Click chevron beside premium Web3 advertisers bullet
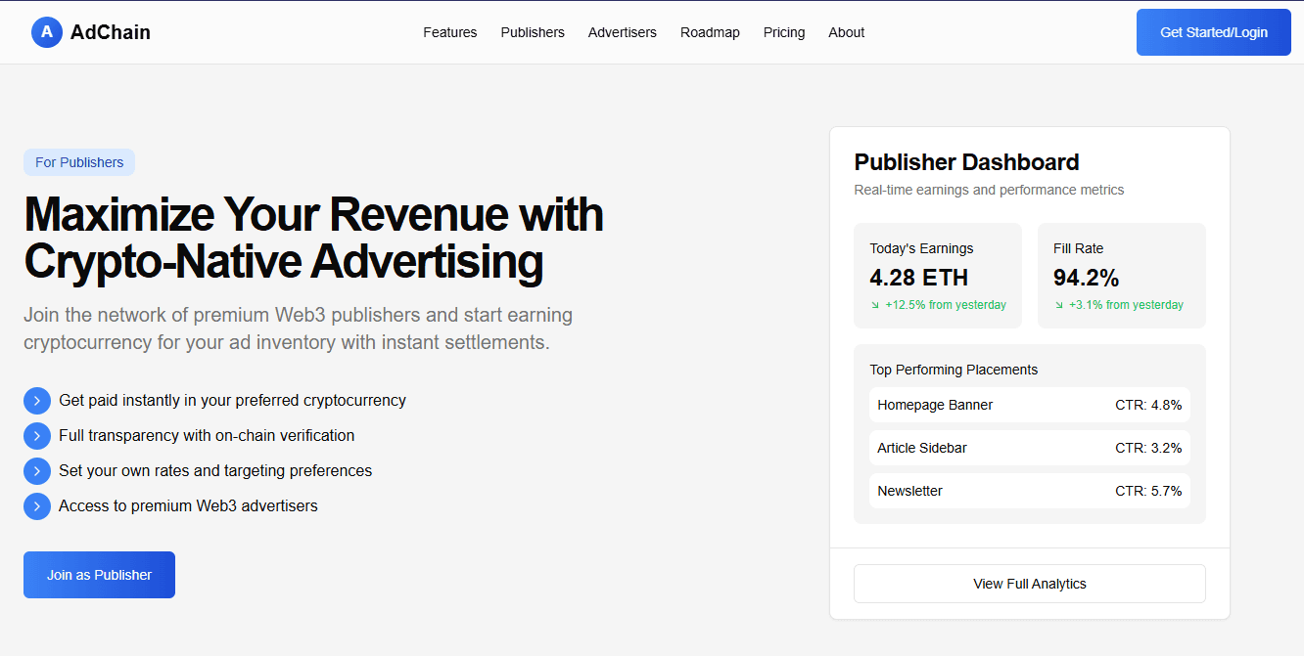Image resolution: width=1304 pixels, height=656 pixels. point(36,506)
